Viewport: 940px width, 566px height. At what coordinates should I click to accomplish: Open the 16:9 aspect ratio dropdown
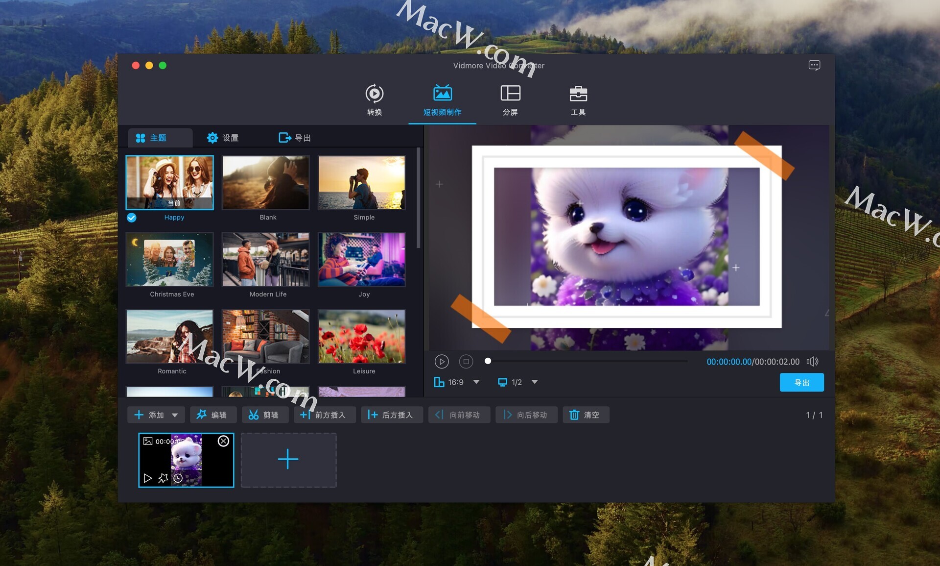[457, 382]
